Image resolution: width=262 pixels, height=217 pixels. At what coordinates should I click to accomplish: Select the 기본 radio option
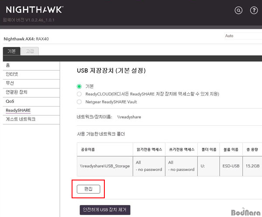pos(79,87)
